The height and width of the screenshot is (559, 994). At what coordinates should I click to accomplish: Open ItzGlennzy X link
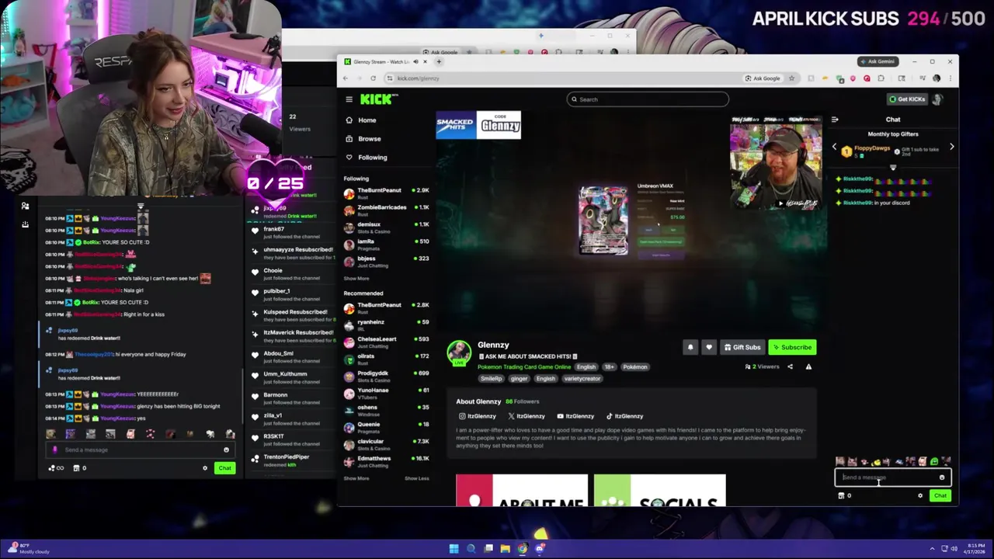[527, 416]
